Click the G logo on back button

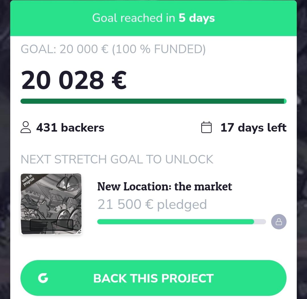43,278
